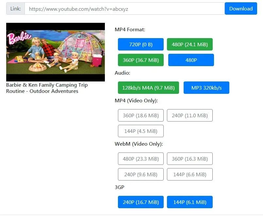Screen dimensions: 263x217
Task: Click the Link: label
Action: [15, 8]
